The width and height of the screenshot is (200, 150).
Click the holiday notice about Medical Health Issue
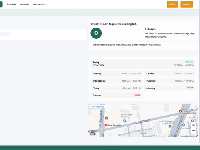[x=127, y=45]
